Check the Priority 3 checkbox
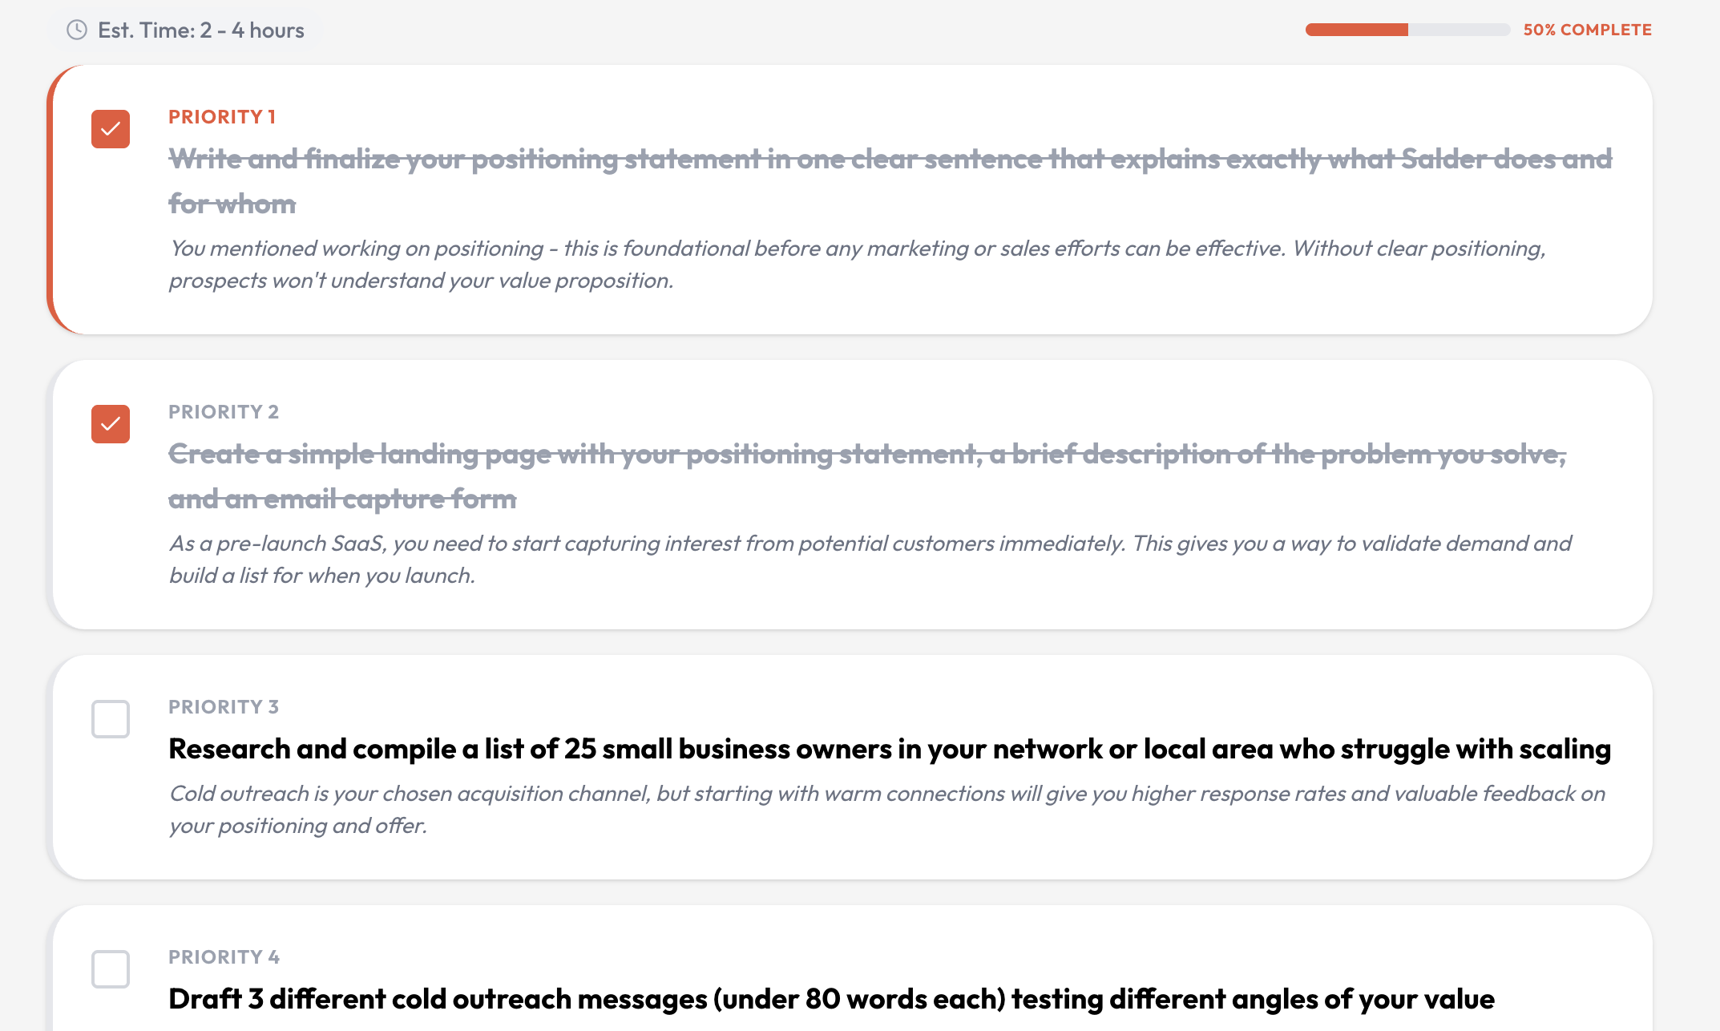This screenshot has width=1720, height=1031. click(x=111, y=719)
